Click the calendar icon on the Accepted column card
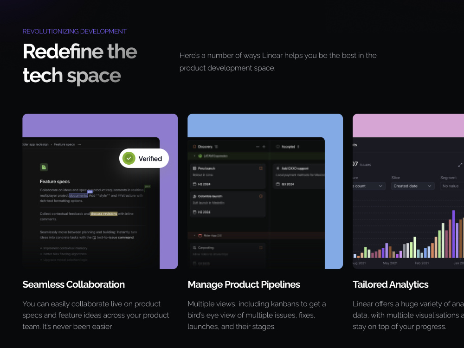 point(277,184)
